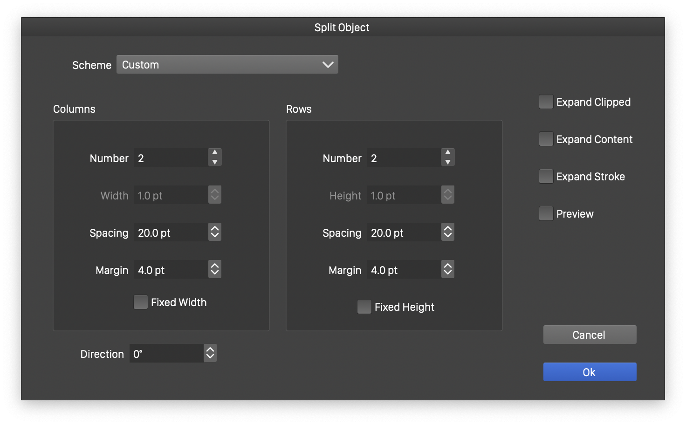Enable the Expand Clipped checkbox
The height and width of the screenshot is (425, 686).
pyautogui.click(x=546, y=102)
